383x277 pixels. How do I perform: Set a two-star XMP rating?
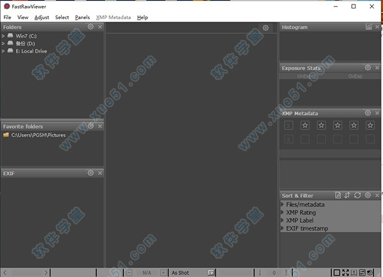[x=321, y=126]
